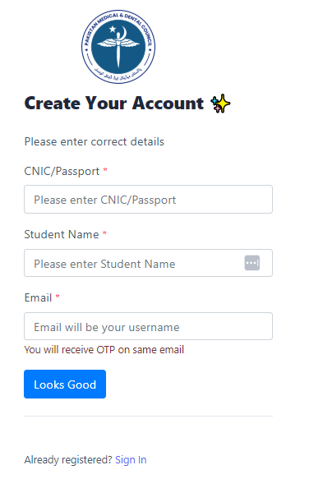Click the red asterisk next to Email
This screenshot has height=479, width=323.
tap(58, 296)
